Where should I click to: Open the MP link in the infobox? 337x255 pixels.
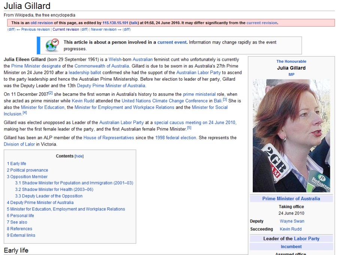click(x=291, y=75)
